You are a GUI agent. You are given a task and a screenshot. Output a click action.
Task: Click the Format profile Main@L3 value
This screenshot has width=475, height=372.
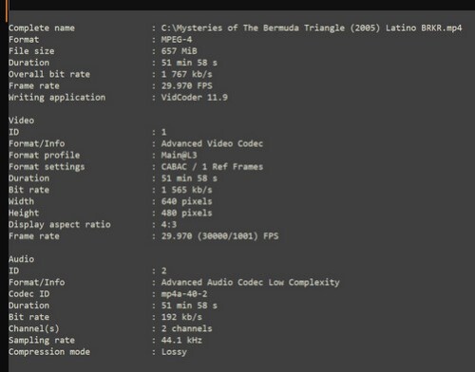179,156
